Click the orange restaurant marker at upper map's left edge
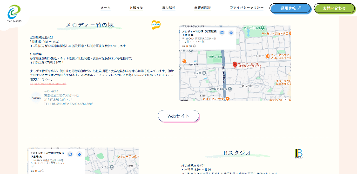The image size is (357, 174). [184, 61]
